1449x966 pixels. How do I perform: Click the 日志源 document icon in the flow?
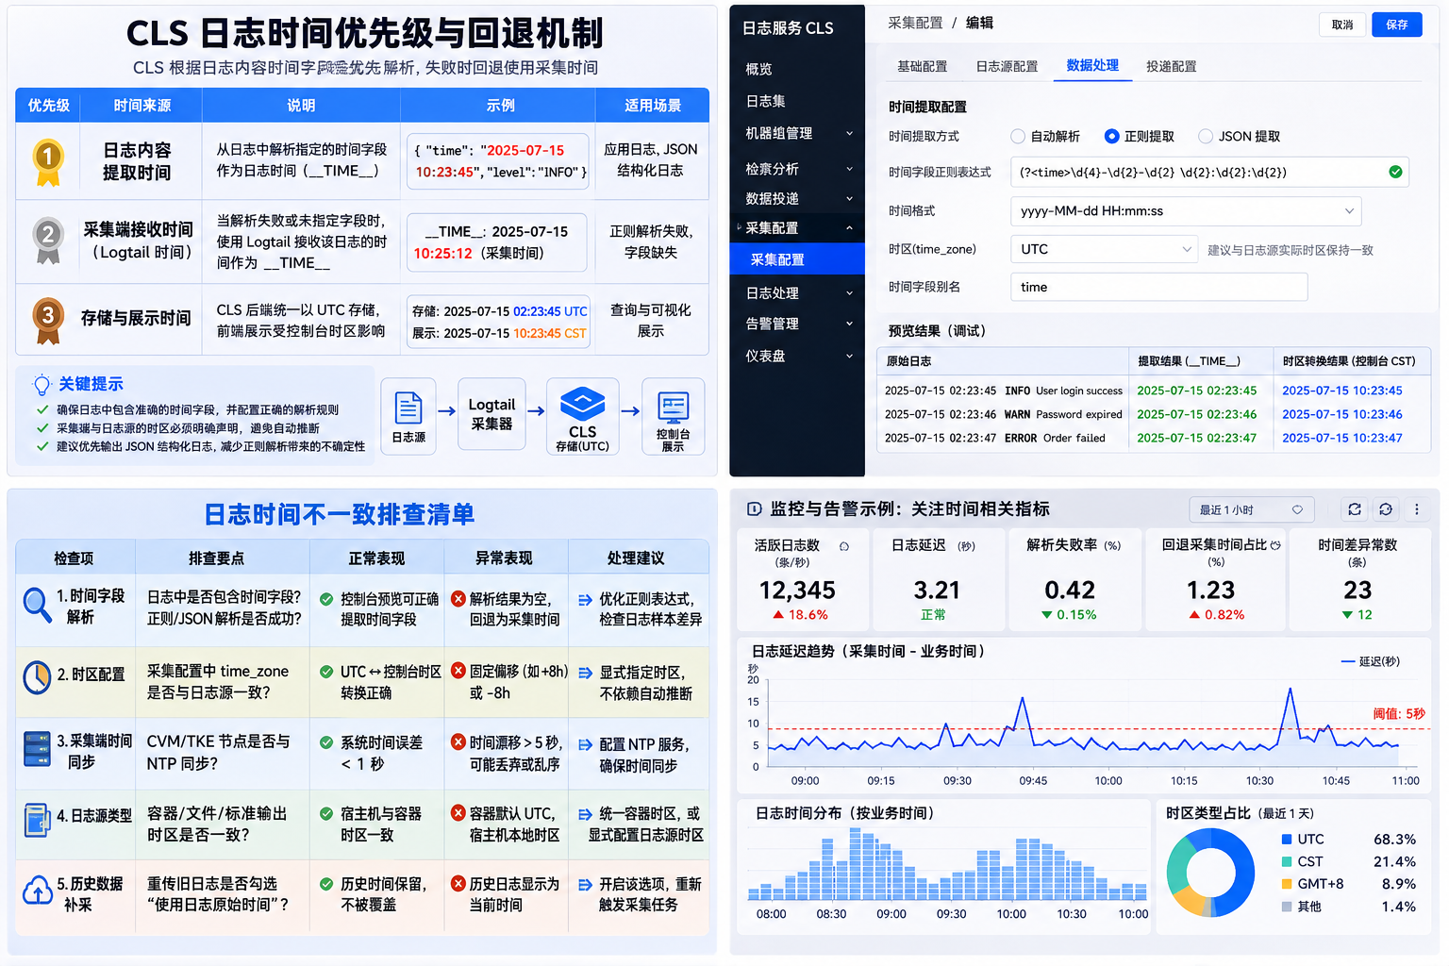pyautogui.click(x=408, y=408)
